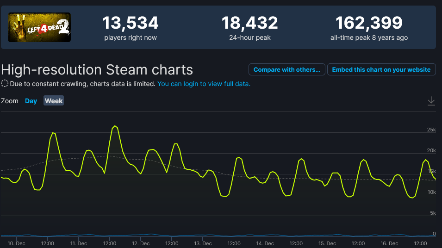Click the all-time peak 8 years ago caption

[369, 38]
